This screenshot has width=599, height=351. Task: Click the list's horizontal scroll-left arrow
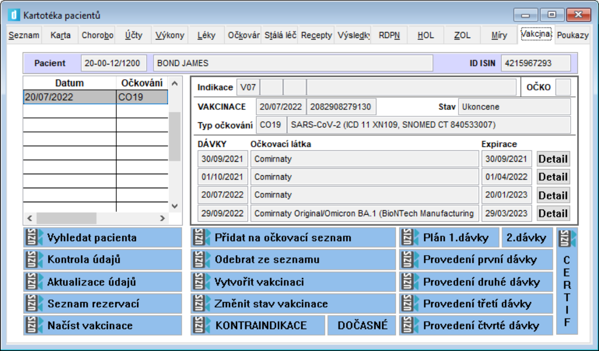click(x=29, y=218)
